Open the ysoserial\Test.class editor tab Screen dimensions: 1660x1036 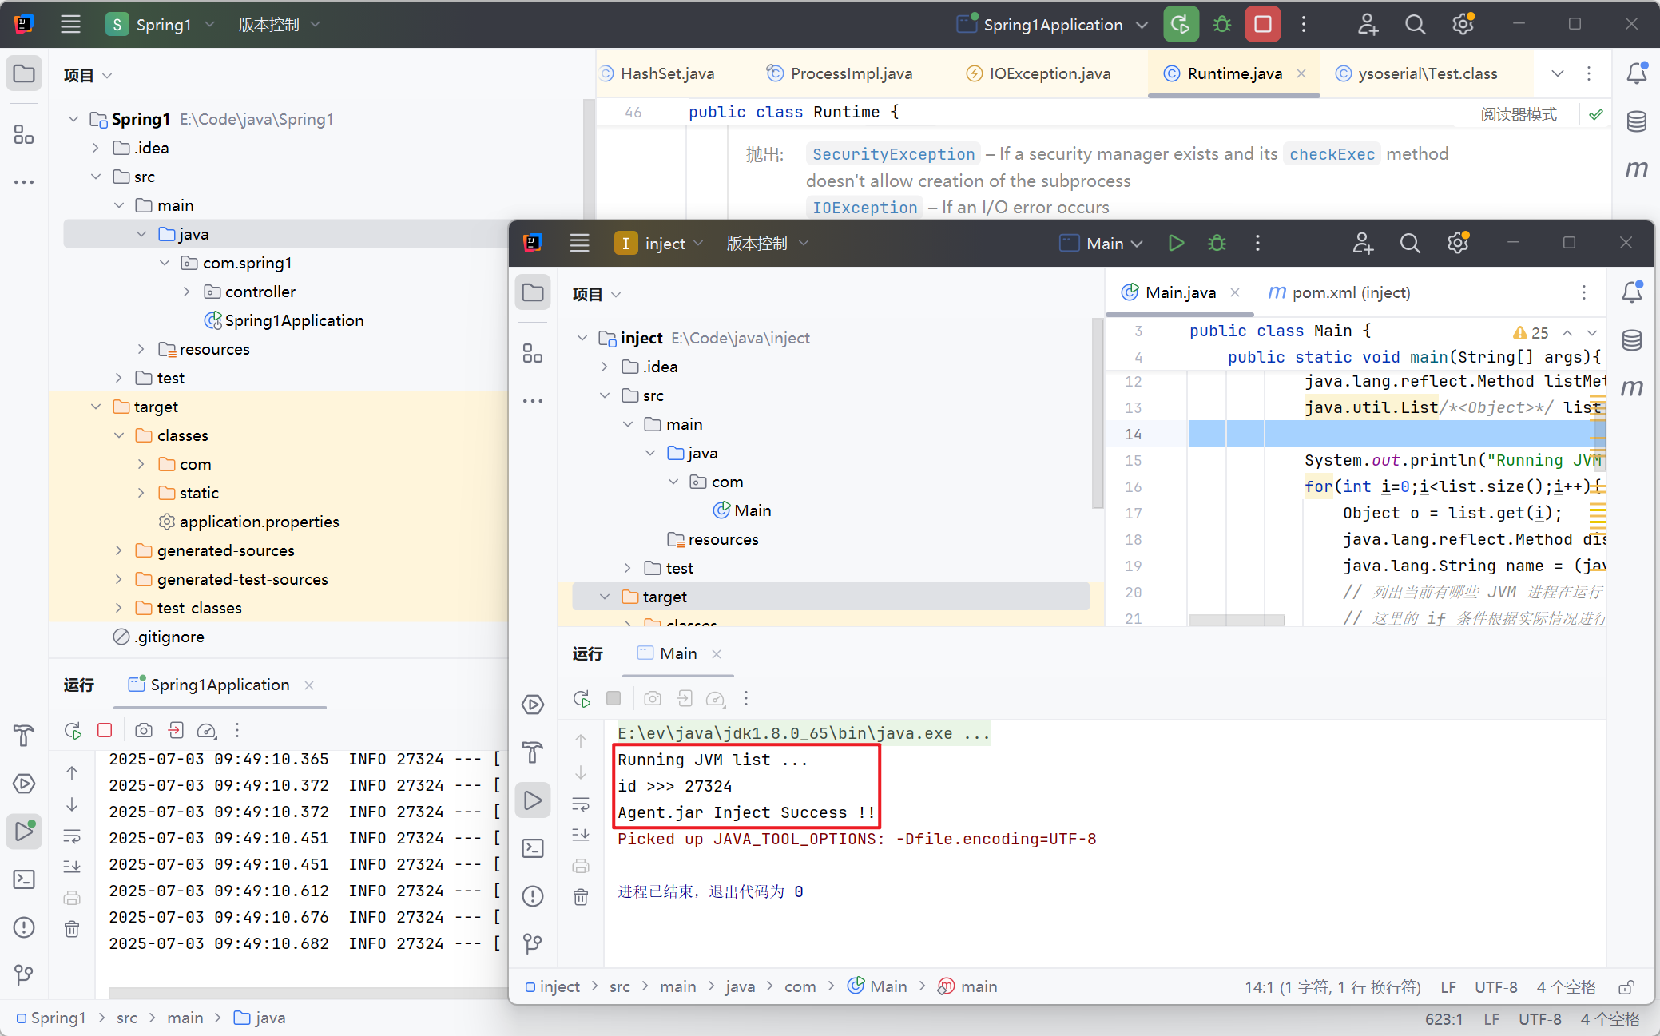tap(1416, 73)
